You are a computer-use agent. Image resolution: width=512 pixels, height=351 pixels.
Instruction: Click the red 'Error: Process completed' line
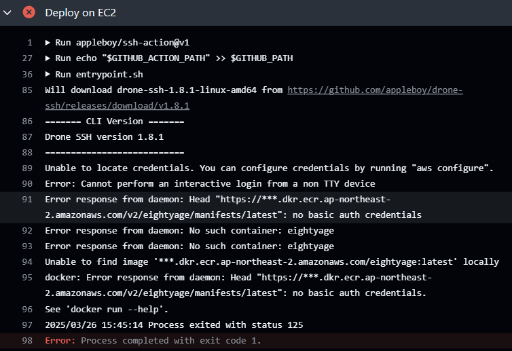153,341
